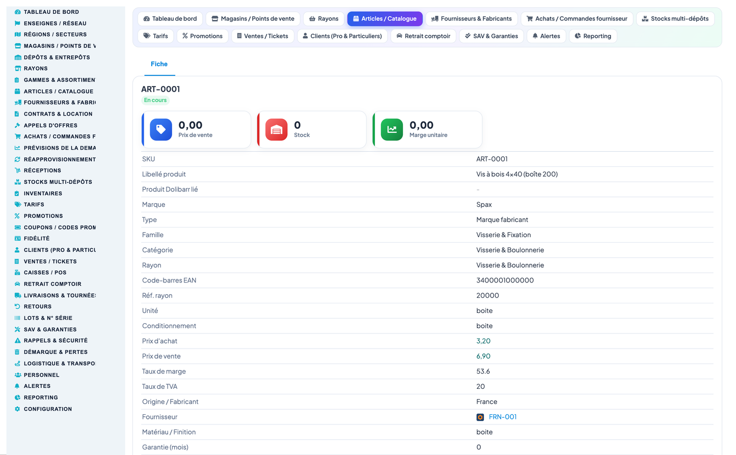Screen dimensions: 736x455
Task: Open Coupons / Codes promo in sidebar
Action: (60, 227)
